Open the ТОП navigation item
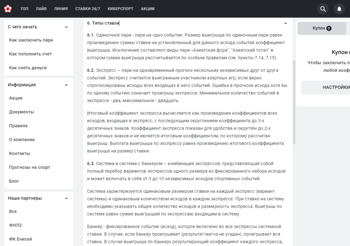 click(24, 9)
